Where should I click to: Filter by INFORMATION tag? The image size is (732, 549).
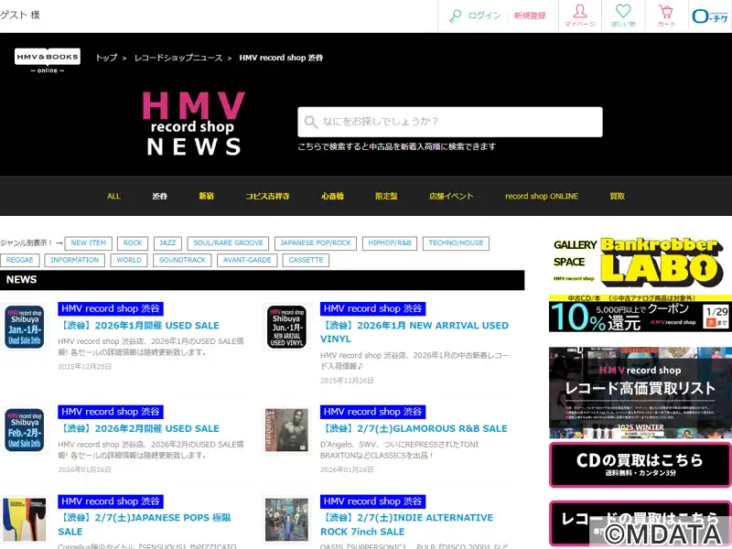75,260
